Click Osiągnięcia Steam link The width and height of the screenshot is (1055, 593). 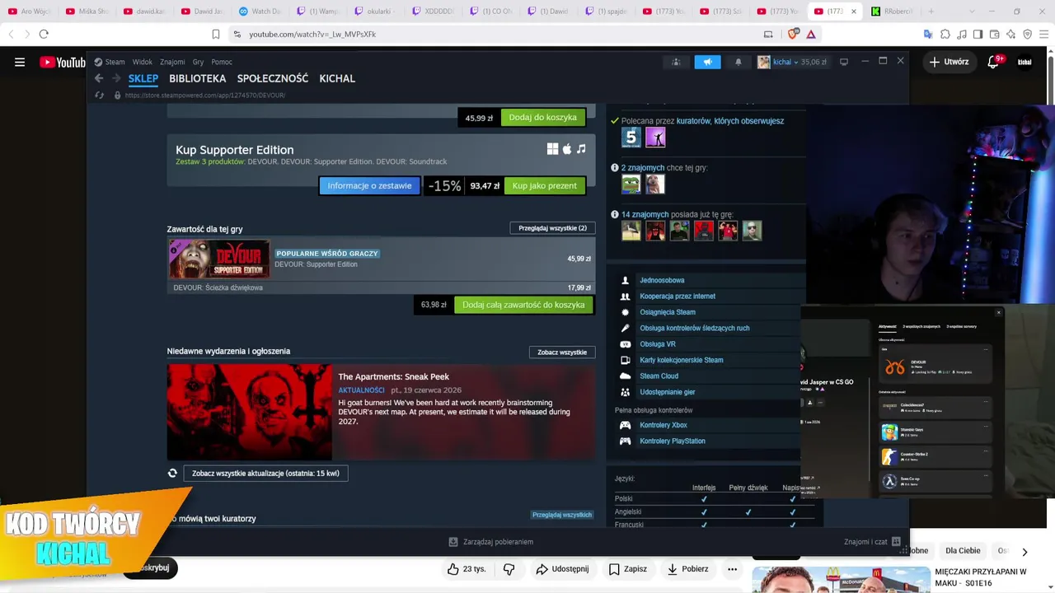(x=668, y=312)
